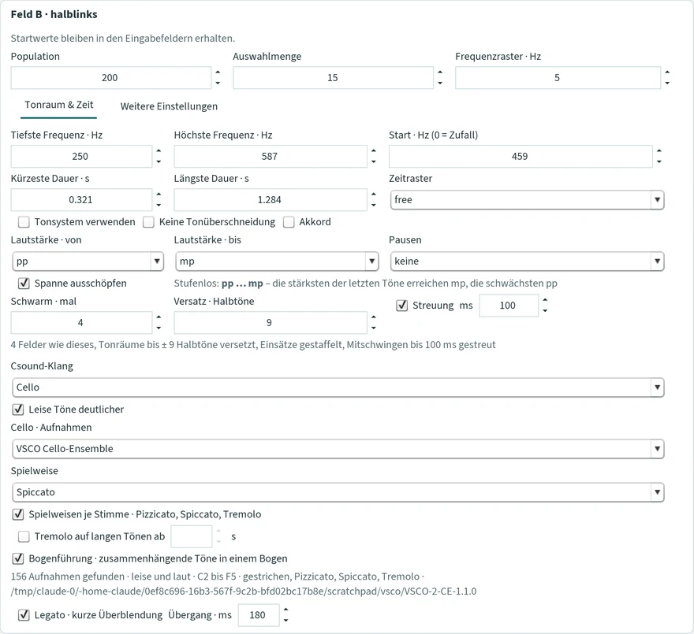694x634 pixels.
Task: Expand the Spielweise Spiccato dropdown
Action: tap(338, 492)
